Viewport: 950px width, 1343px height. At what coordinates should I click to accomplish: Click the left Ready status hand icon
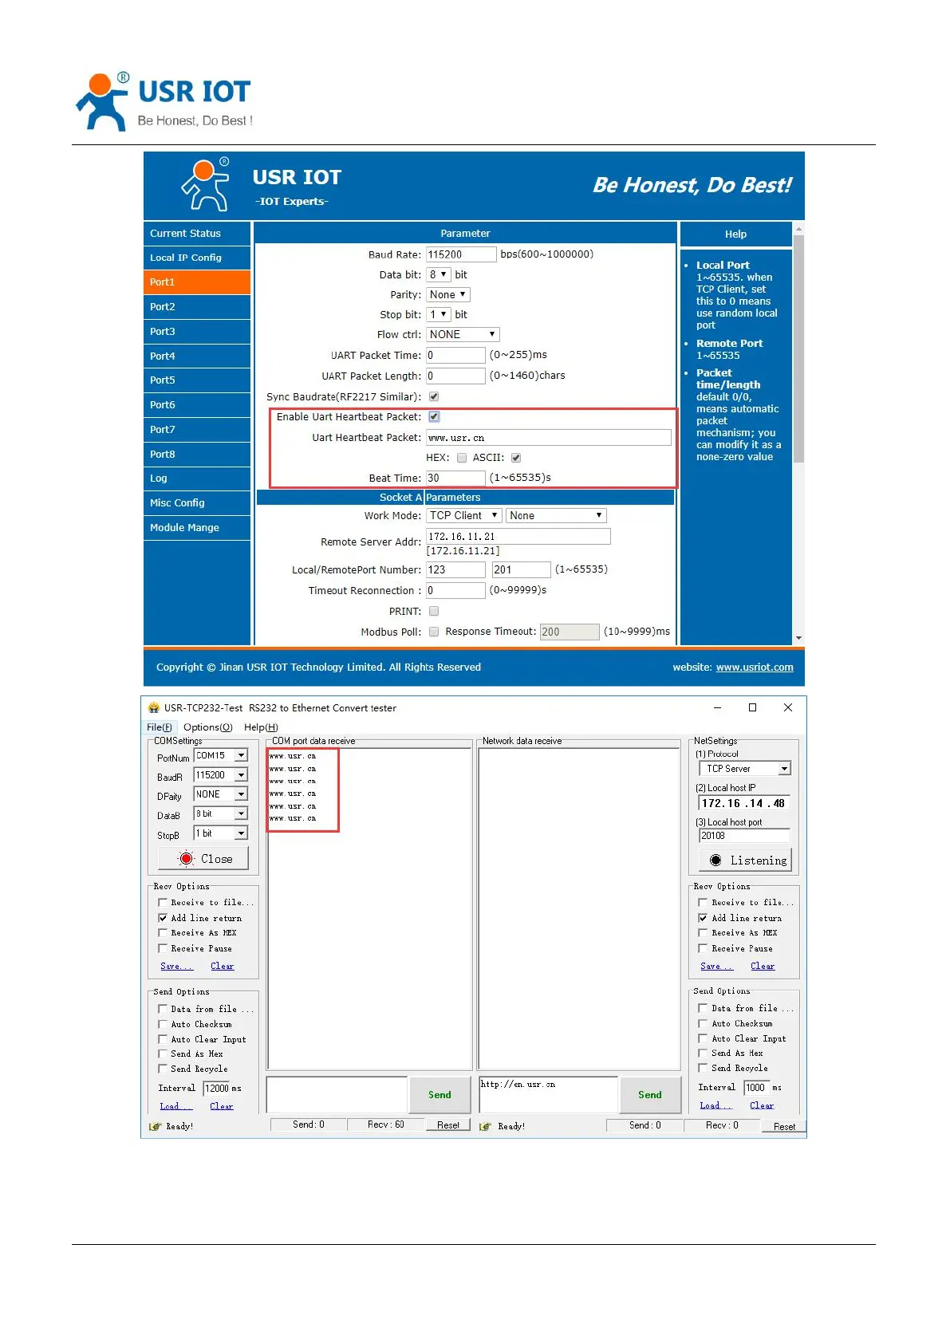click(155, 1126)
